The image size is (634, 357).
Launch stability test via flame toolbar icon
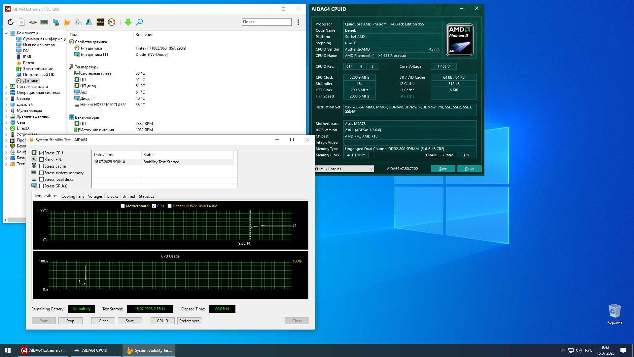(67, 22)
